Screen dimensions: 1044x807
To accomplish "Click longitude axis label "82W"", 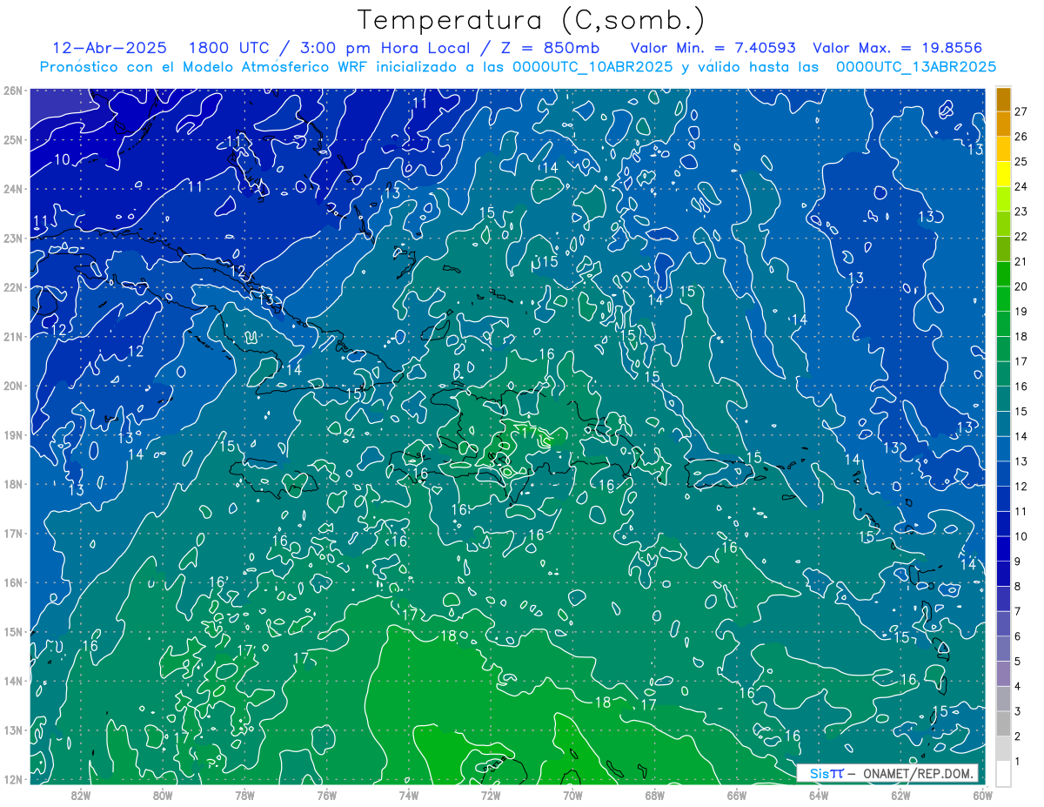I will 81,795.
